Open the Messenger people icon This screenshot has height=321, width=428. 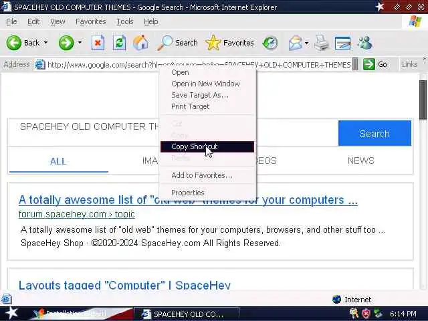tap(364, 43)
